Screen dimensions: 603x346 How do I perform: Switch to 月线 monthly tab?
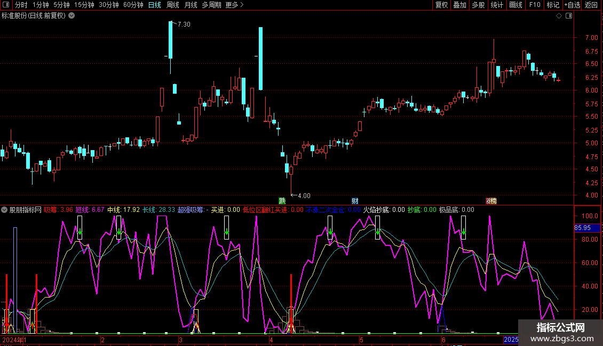pos(191,5)
